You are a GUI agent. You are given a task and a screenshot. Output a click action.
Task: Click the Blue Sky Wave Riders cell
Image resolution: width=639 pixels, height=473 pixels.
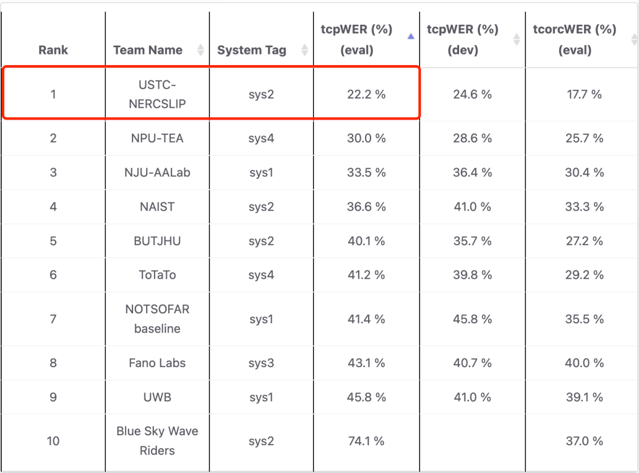[157, 441]
